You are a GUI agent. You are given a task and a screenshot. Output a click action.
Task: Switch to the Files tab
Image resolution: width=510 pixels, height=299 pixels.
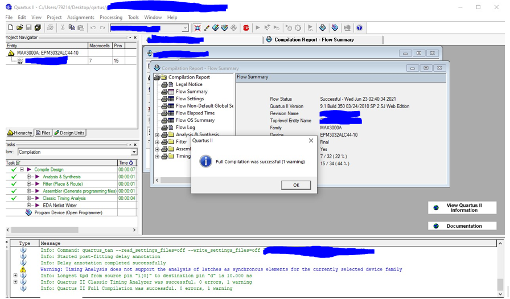43,133
